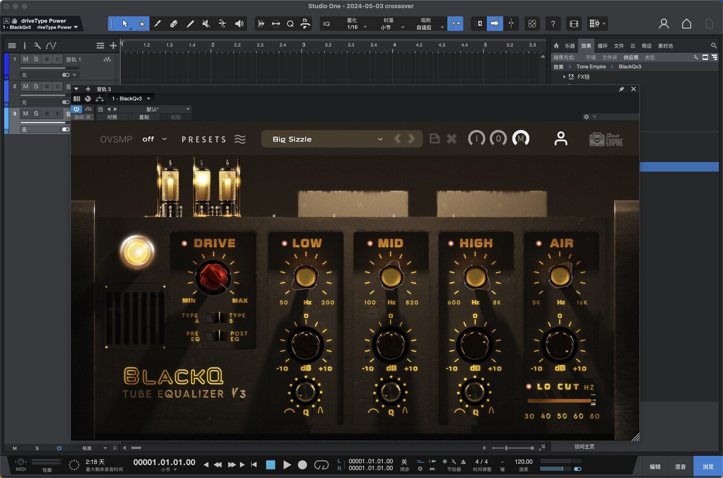This screenshot has height=478, width=723.
Task: Switch to 文件 browser tab
Action: [x=619, y=46]
